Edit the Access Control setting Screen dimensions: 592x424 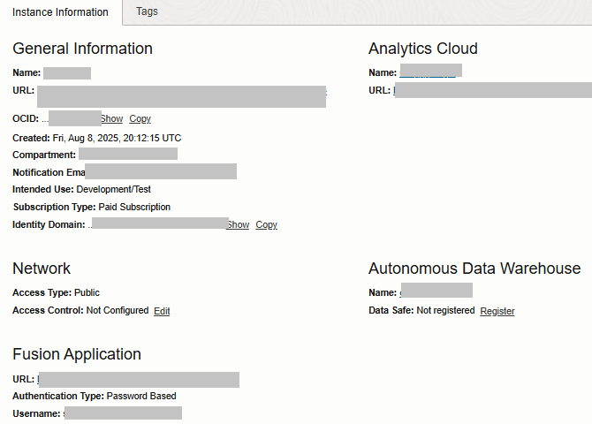pos(162,311)
